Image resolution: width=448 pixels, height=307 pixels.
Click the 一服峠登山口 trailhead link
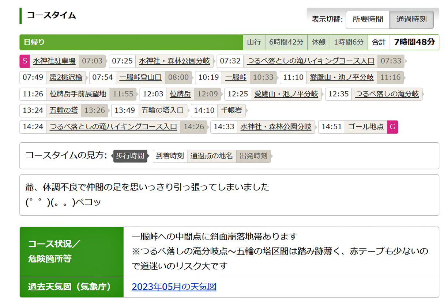pos(140,77)
